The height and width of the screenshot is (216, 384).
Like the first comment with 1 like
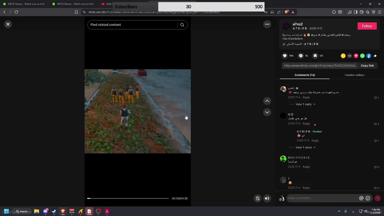point(375,98)
